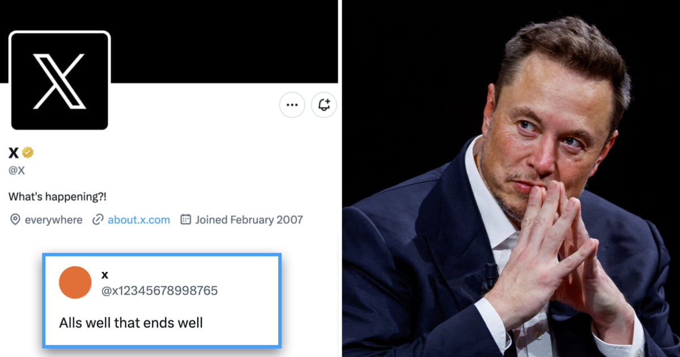The height and width of the screenshot is (357, 680).
Task: Expand more actions from the three-dot control
Action: point(292,105)
